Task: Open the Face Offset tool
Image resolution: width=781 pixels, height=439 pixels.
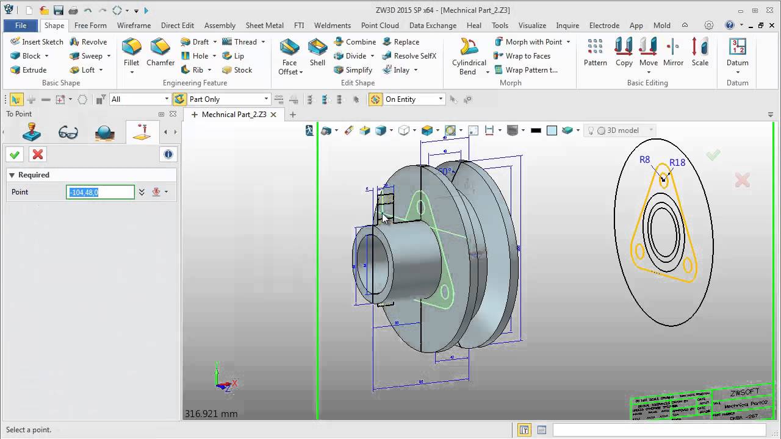Action: tap(289, 57)
